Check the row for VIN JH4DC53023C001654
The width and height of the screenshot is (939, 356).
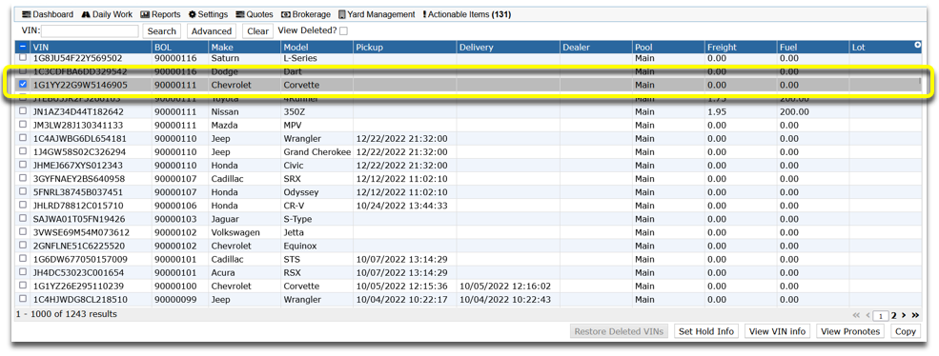23,272
